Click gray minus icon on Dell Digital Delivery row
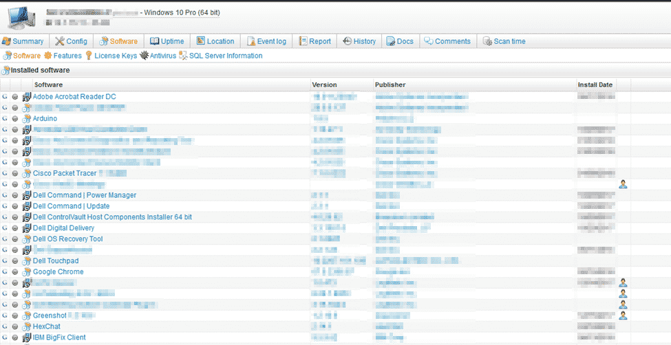 [x=15, y=228]
